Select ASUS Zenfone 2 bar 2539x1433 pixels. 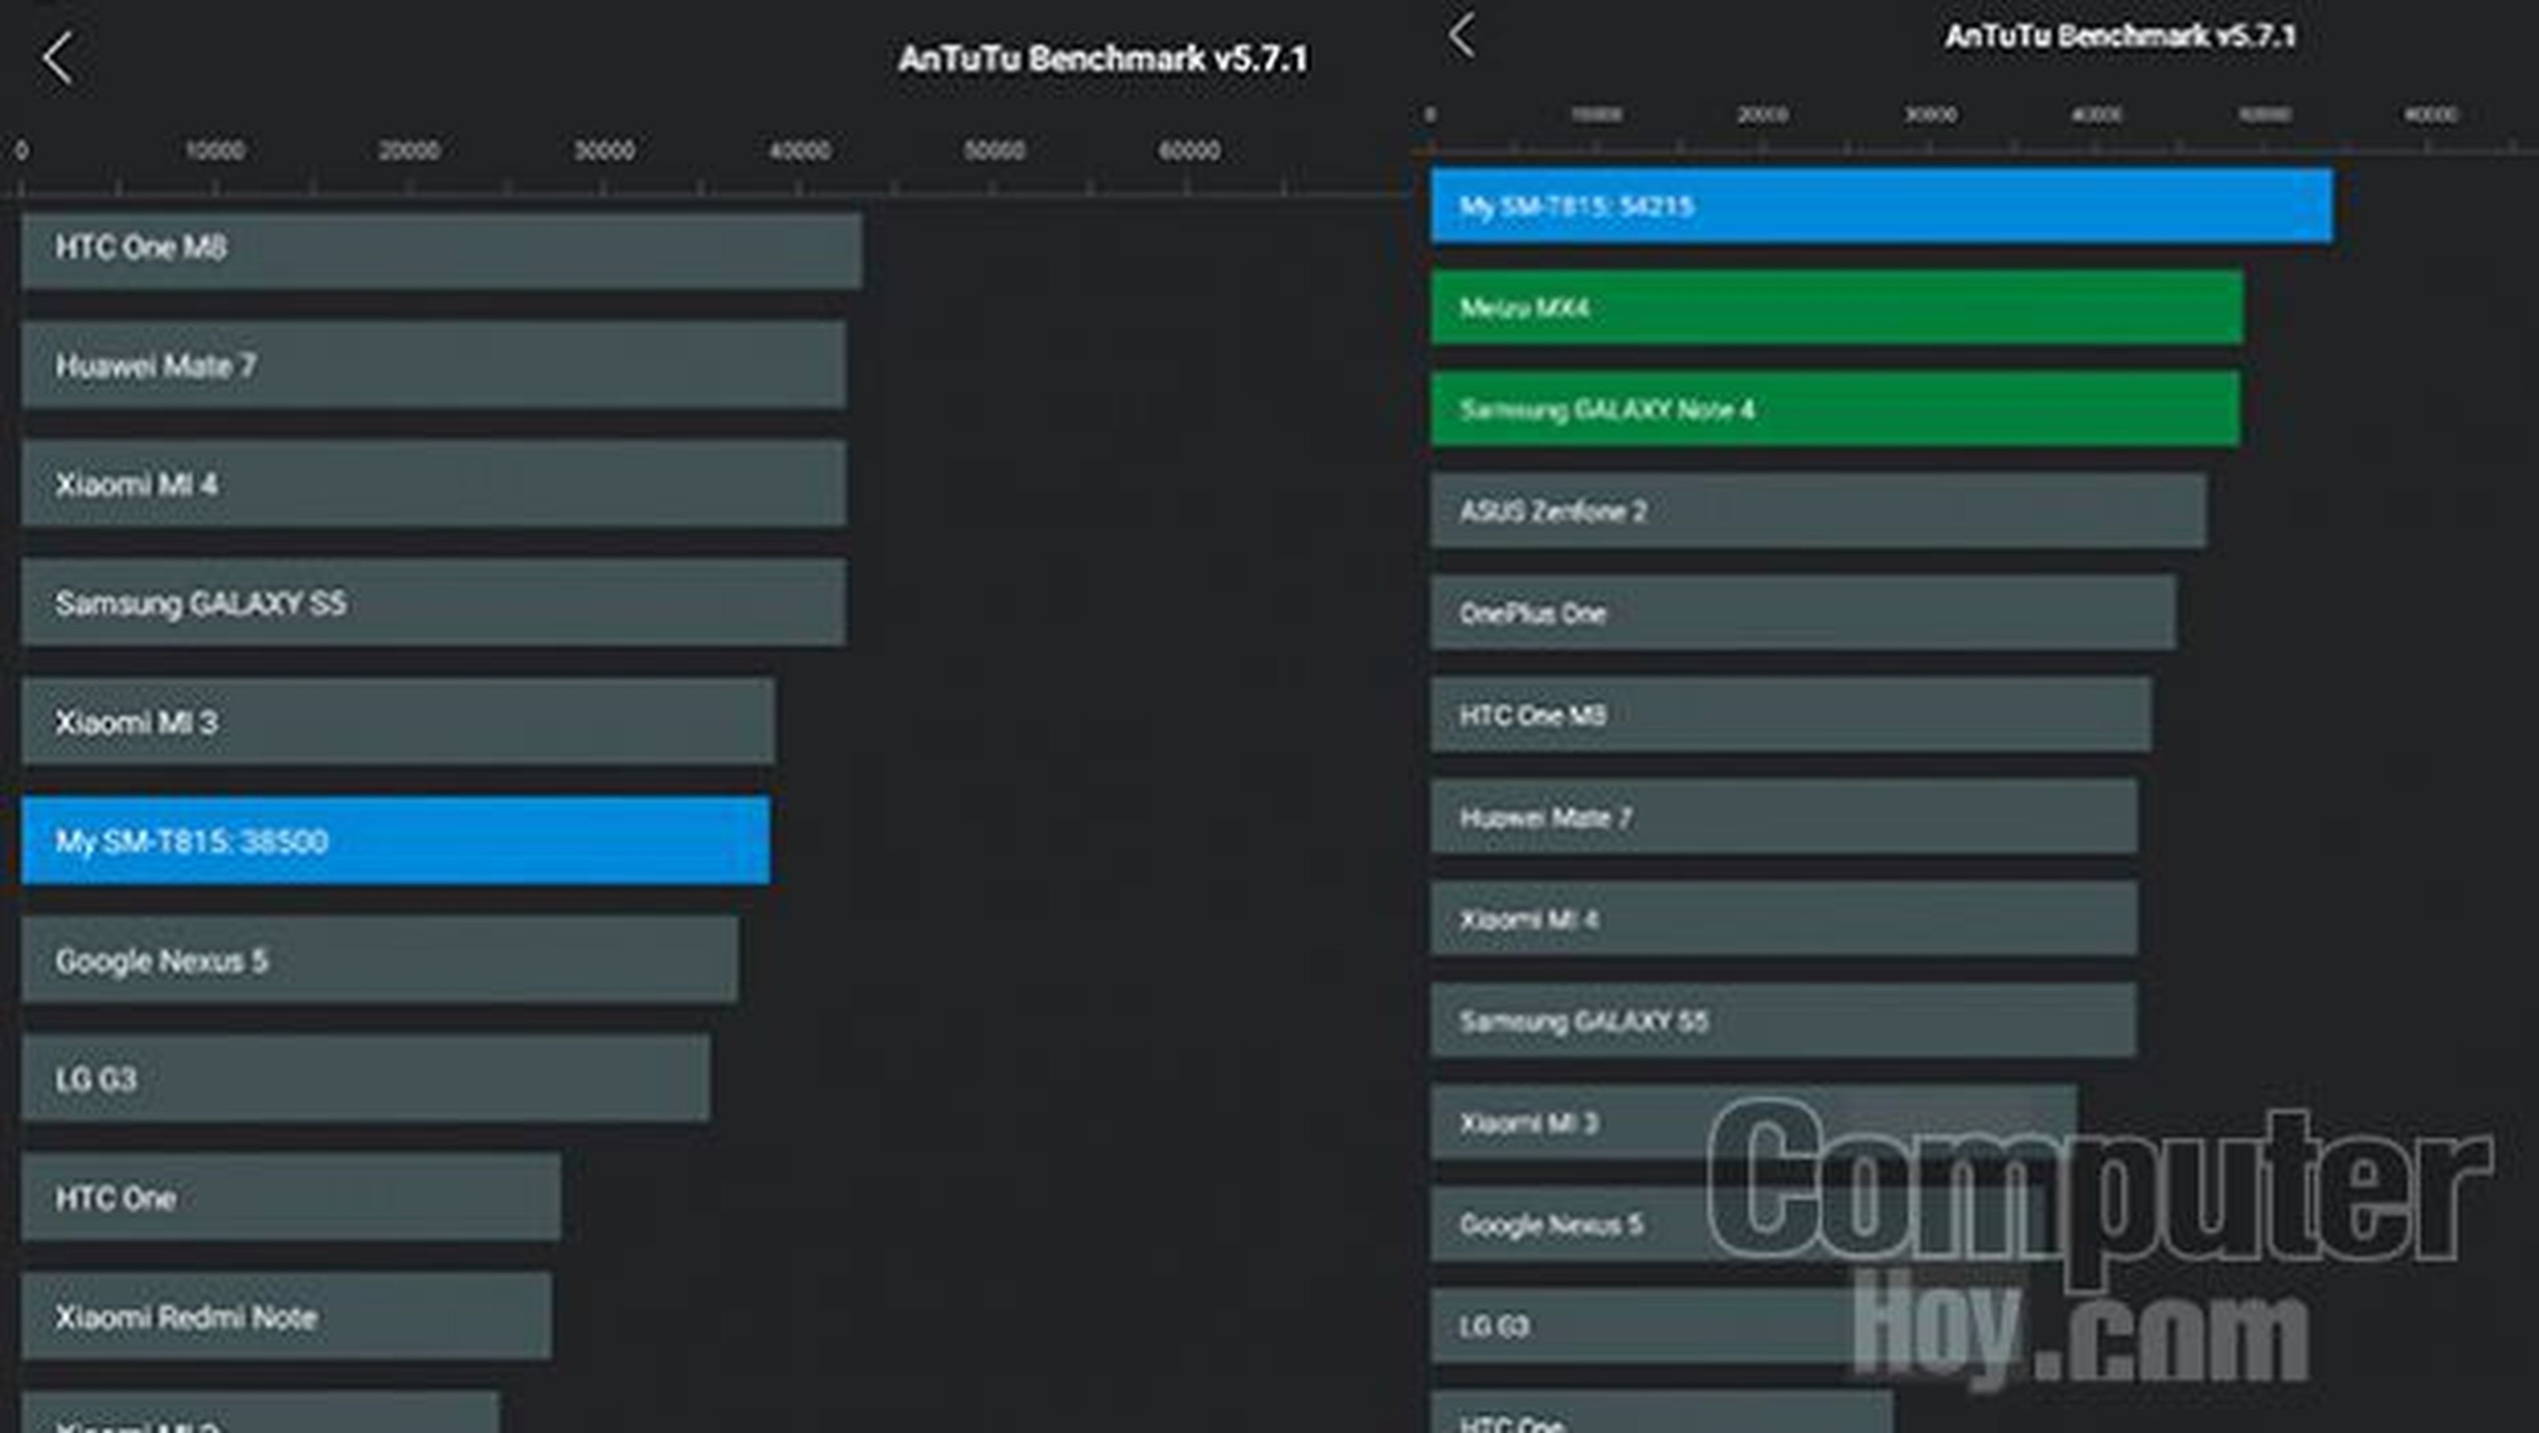pyautogui.click(x=1818, y=510)
